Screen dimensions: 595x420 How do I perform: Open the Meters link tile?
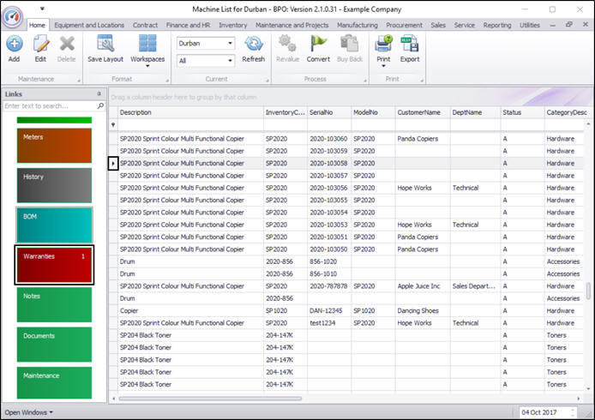(x=54, y=145)
